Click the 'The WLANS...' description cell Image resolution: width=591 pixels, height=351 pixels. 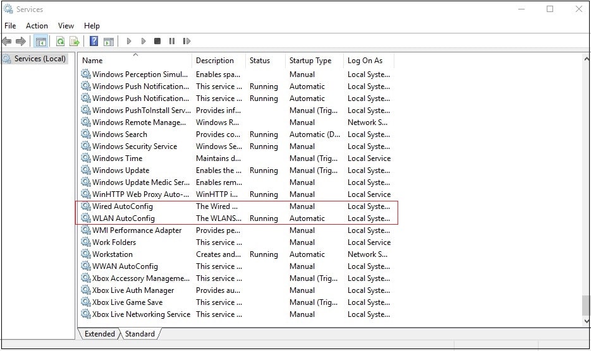(219, 218)
